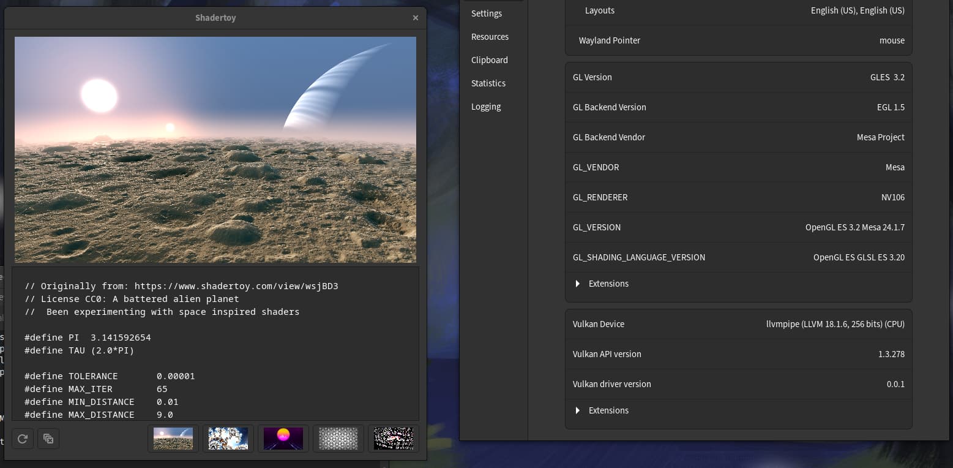Click the '#define MAX_ITER' code line
This screenshot has width=953, height=468.
[96, 389]
